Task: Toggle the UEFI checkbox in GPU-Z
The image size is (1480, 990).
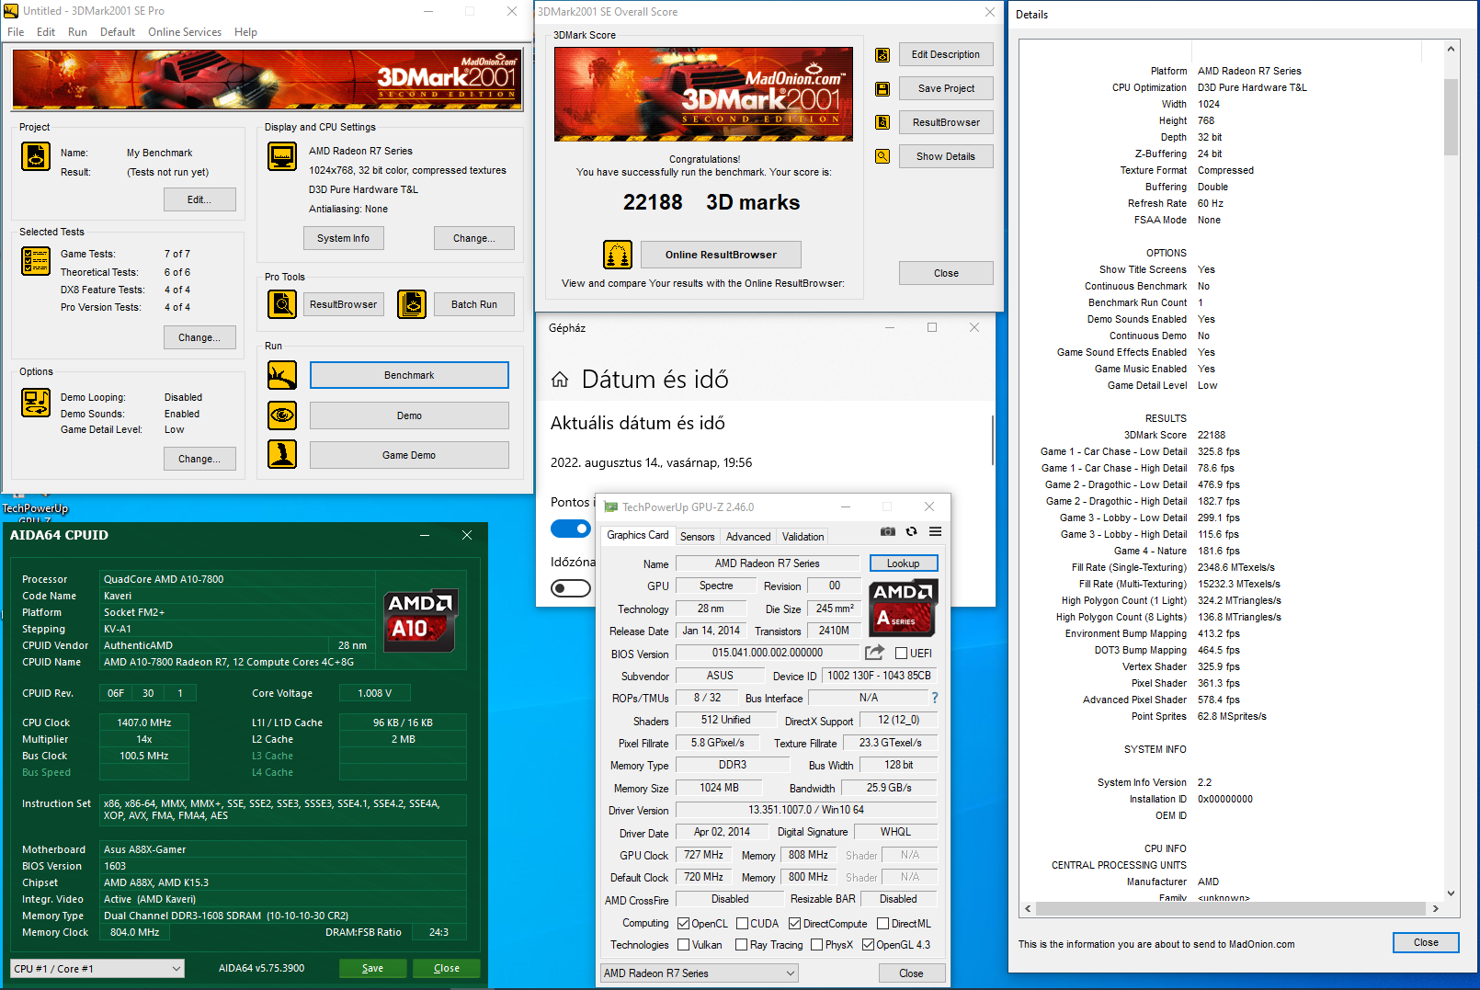Action: click(x=902, y=654)
